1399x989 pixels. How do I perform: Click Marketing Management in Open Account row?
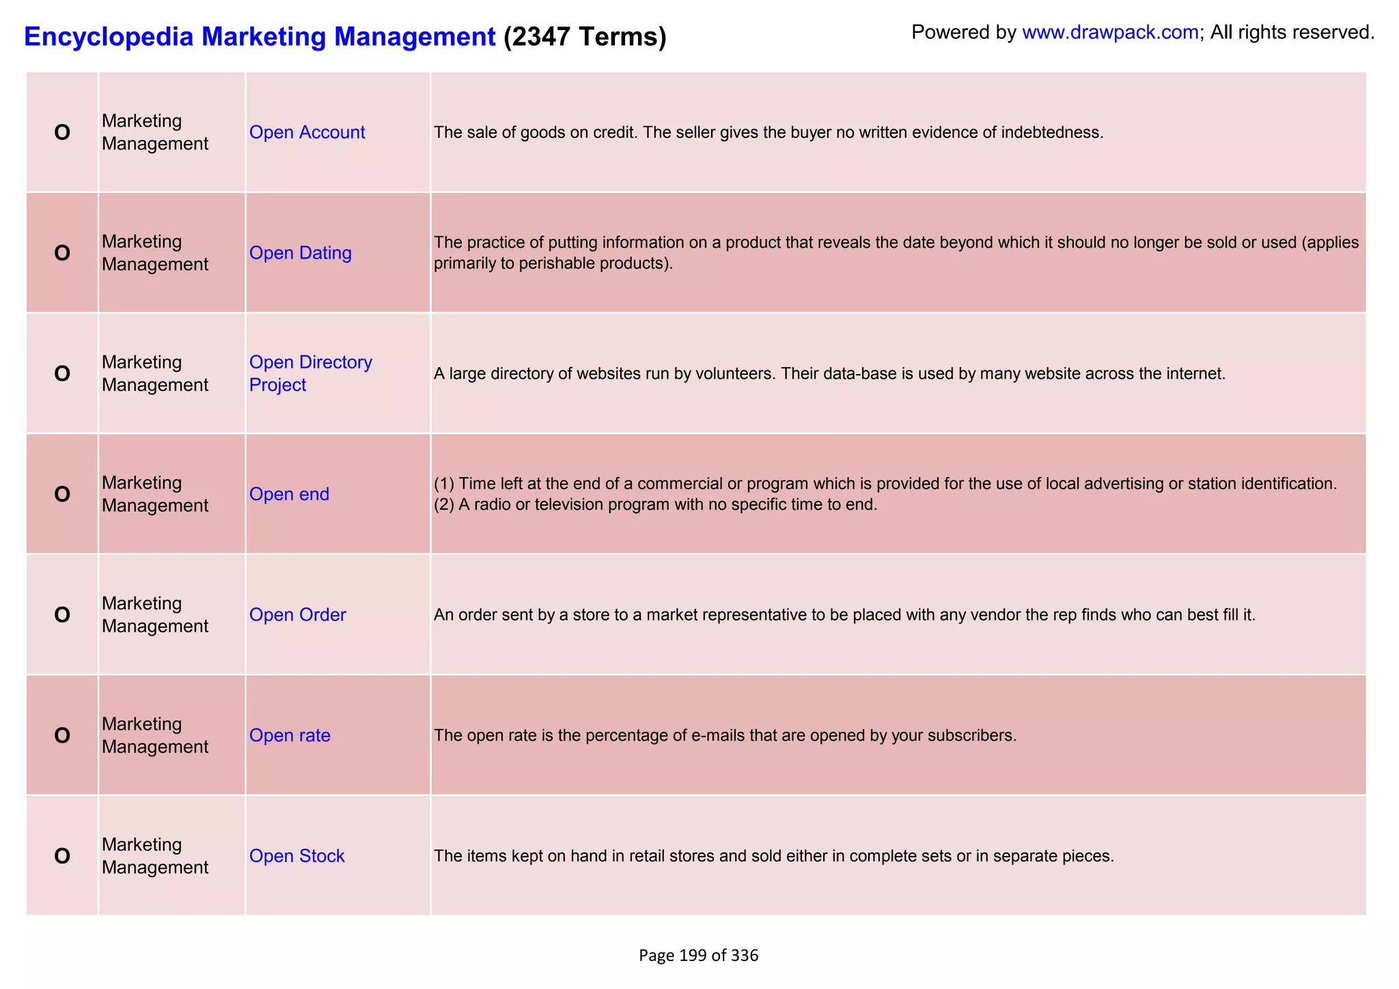pos(155,132)
